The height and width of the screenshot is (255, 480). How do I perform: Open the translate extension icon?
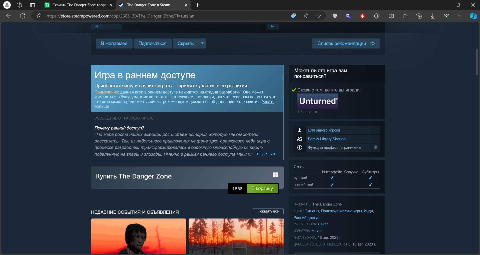tap(349, 16)
